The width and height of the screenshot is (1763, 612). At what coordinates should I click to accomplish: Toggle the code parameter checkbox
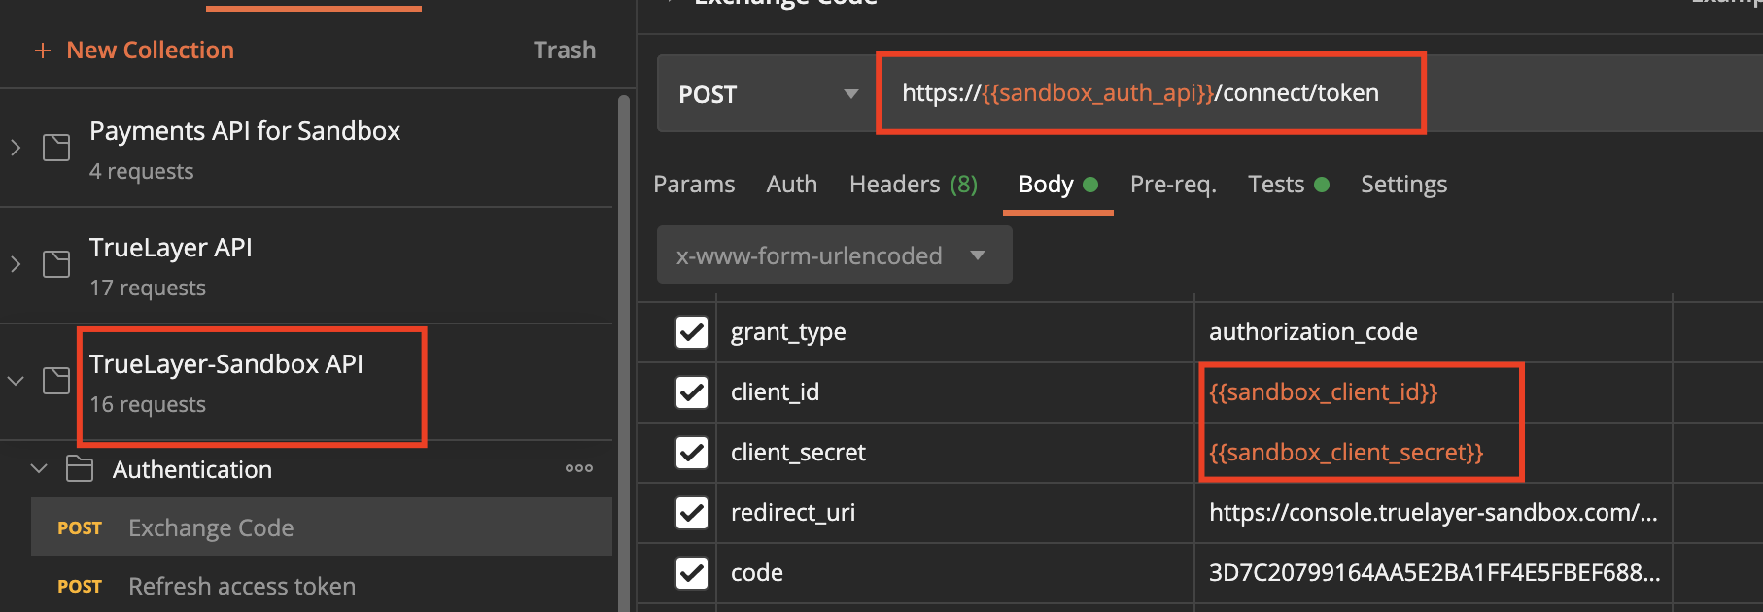click(x=692, y=573)
